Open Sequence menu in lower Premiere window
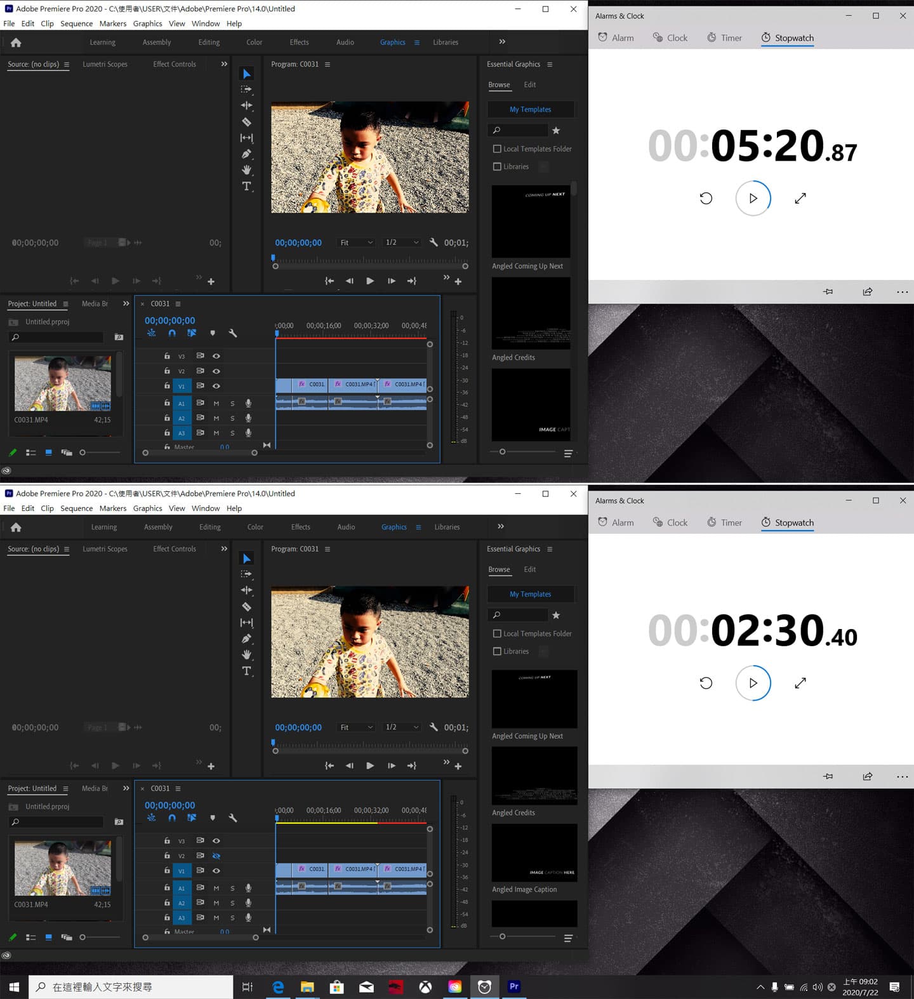Image resolution: width=914 pixels, height=999 pixels. 76,508
